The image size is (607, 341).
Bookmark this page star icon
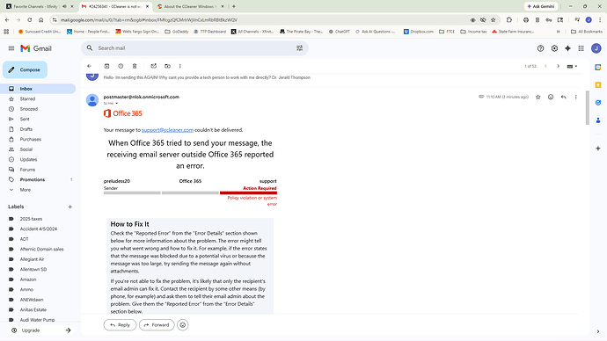(x=494, y=20)
